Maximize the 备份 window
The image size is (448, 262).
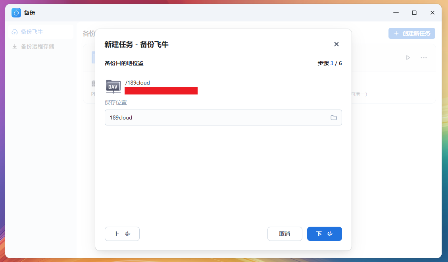[414, 13]
